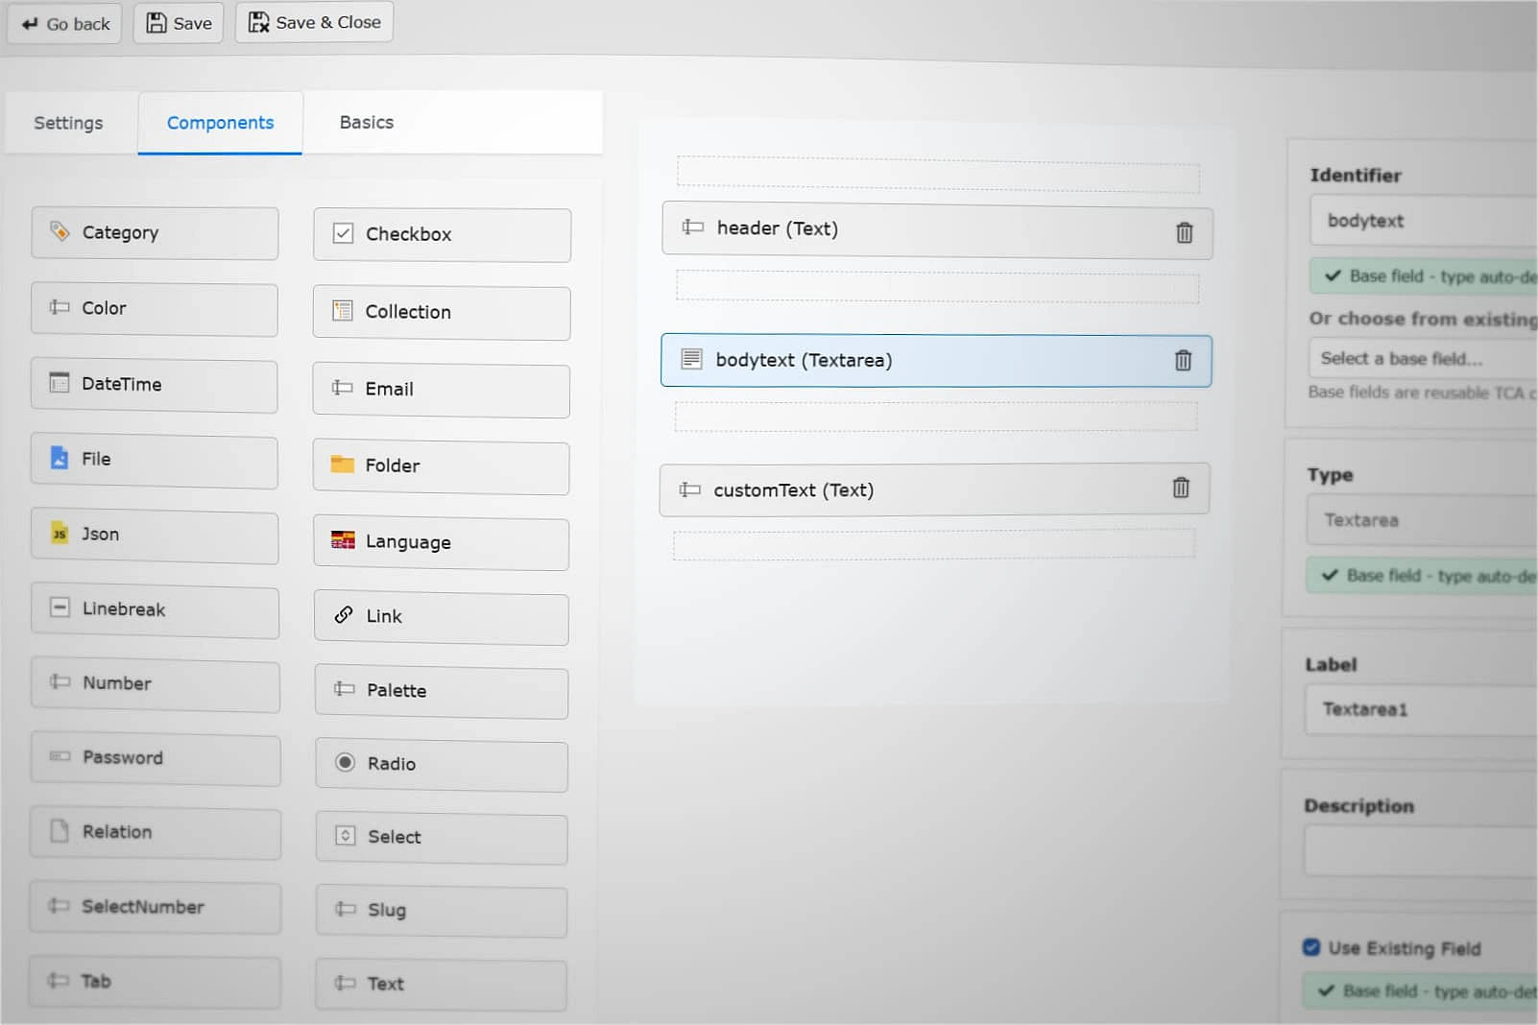Switch to the Settings tab
Screen dimensions: 1538x1025
tap(68, 123)
